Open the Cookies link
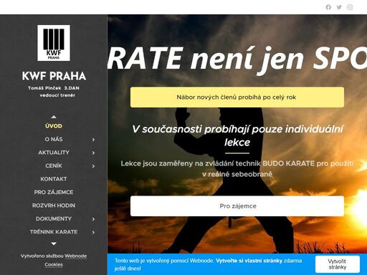Viewport: 367px width, 275px height. [x=54, y=264]
